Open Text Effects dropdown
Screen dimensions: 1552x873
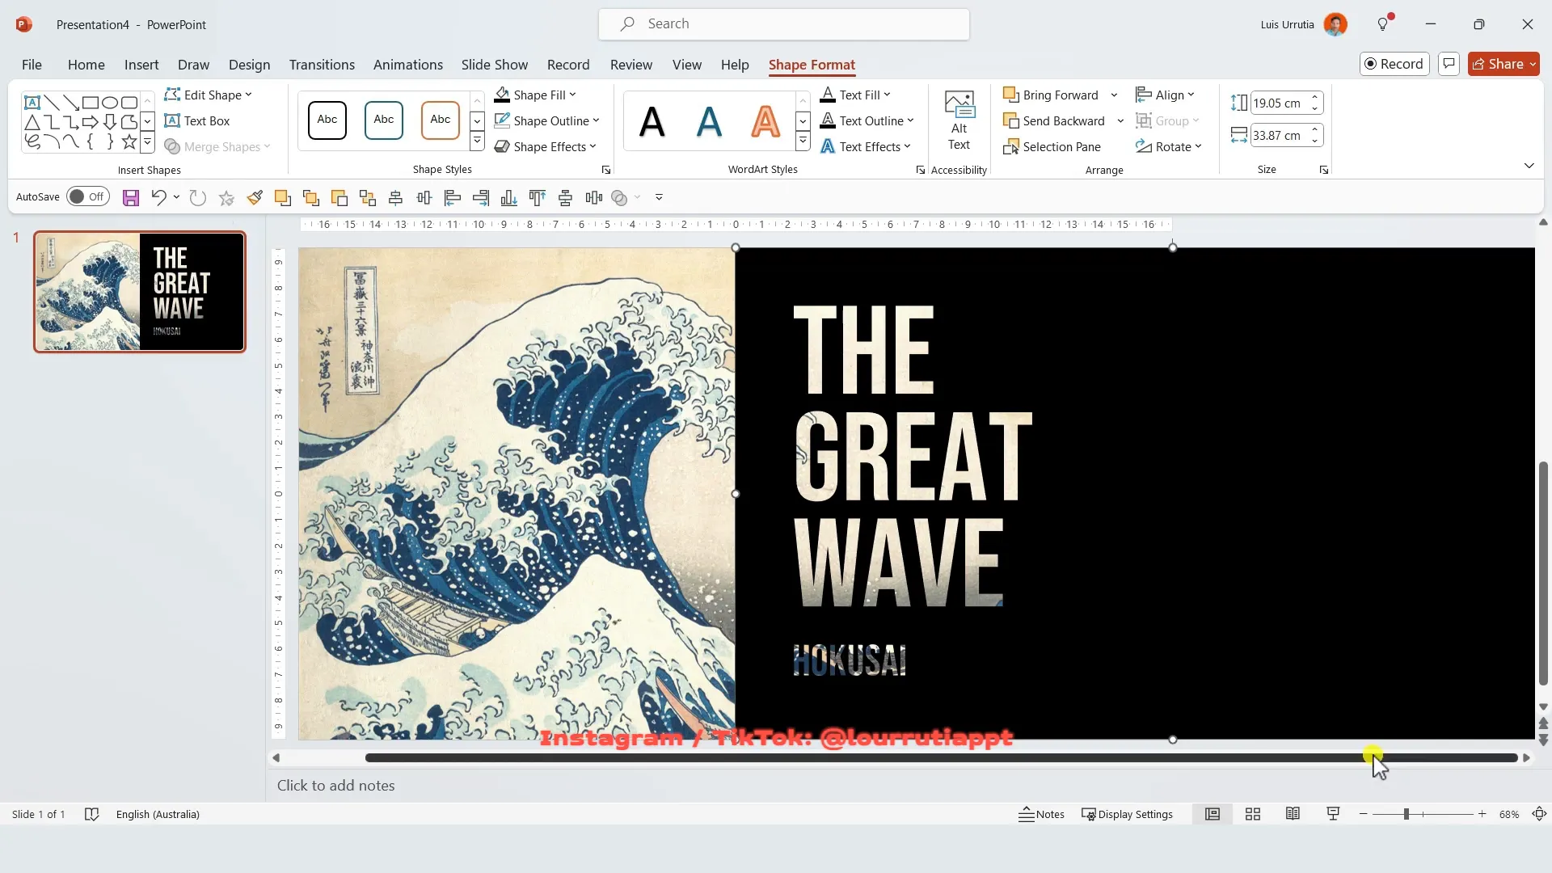point(866,146)
